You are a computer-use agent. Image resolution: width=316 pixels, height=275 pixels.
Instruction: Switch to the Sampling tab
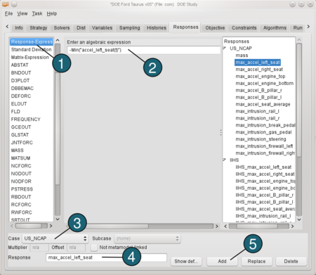[129, 28]
